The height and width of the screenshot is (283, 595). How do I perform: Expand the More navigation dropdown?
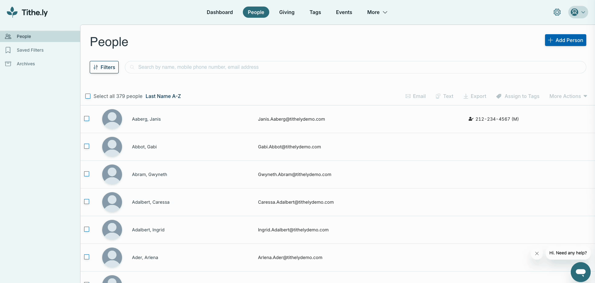point(377,12)
